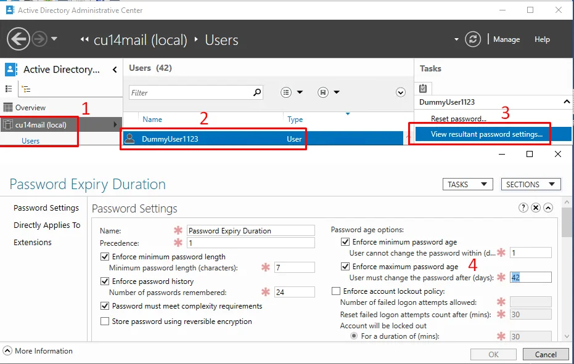Click the Cancel button
Viewport: 574px width, 364px height.
coord(546,354)
